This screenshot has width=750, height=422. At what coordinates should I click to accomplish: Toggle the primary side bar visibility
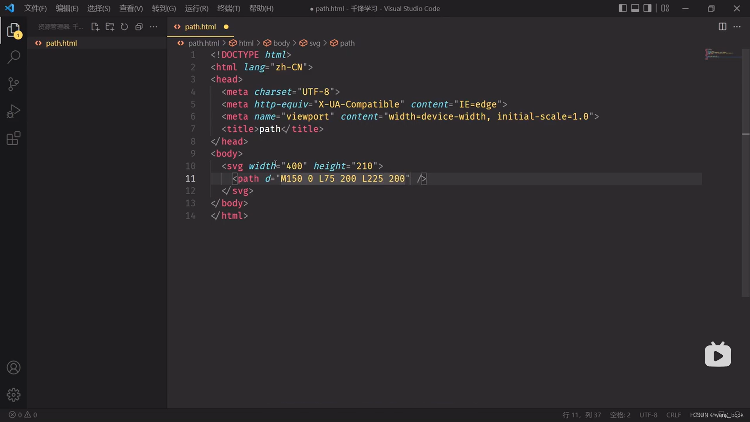tap(623, 8)
